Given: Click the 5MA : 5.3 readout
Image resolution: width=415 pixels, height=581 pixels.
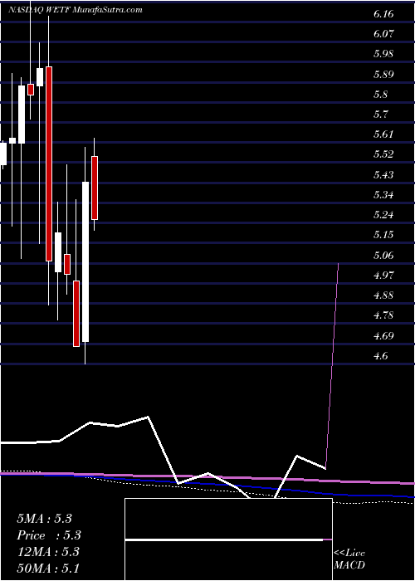Looking at the screenshot, I should click(45, 519).
